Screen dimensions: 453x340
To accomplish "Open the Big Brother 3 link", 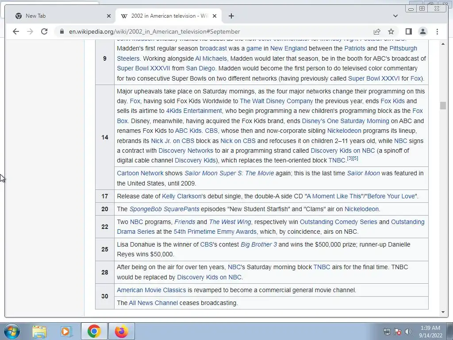I will [x=259, y=244].
